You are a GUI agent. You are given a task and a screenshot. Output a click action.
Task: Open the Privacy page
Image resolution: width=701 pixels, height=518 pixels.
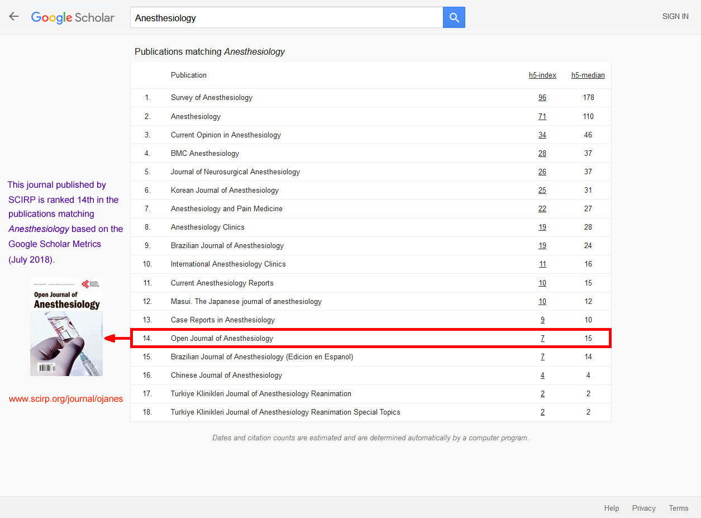(643, 508)
